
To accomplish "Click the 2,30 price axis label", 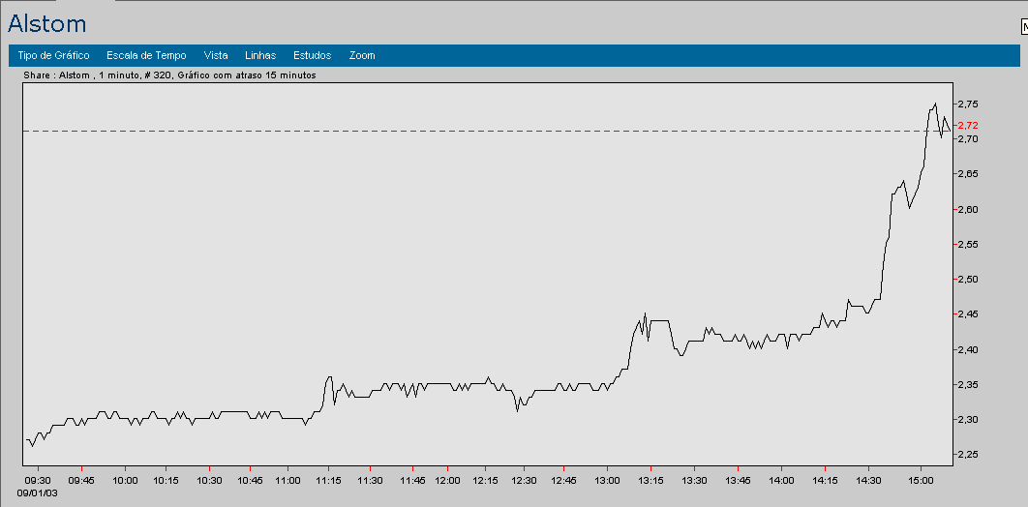I will (x=968, y=420).
